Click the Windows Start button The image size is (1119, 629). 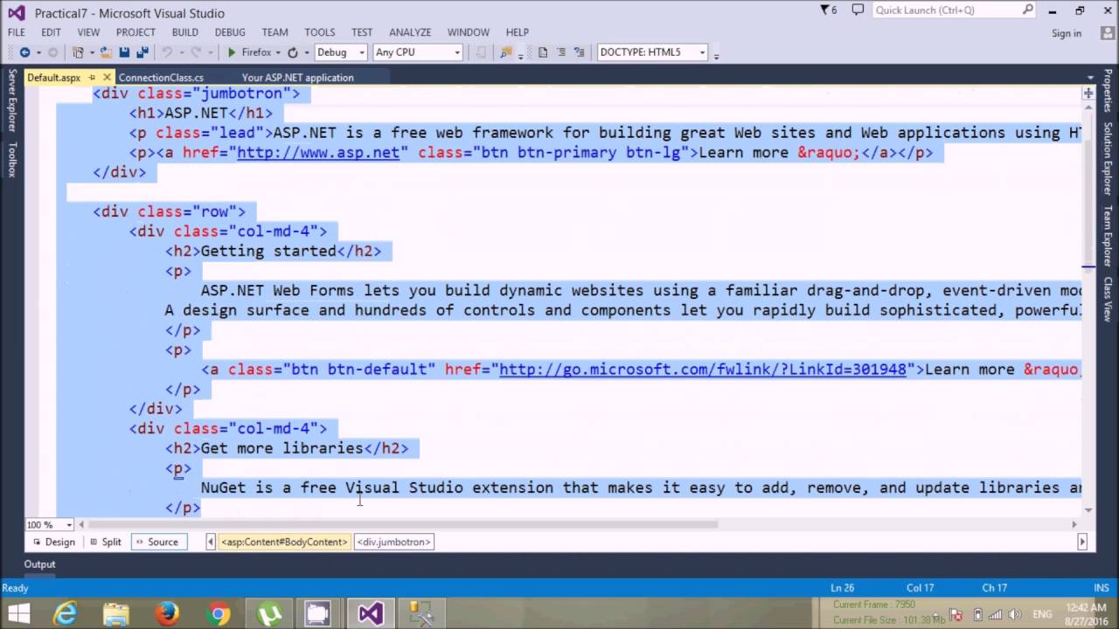tap(18, 614)
